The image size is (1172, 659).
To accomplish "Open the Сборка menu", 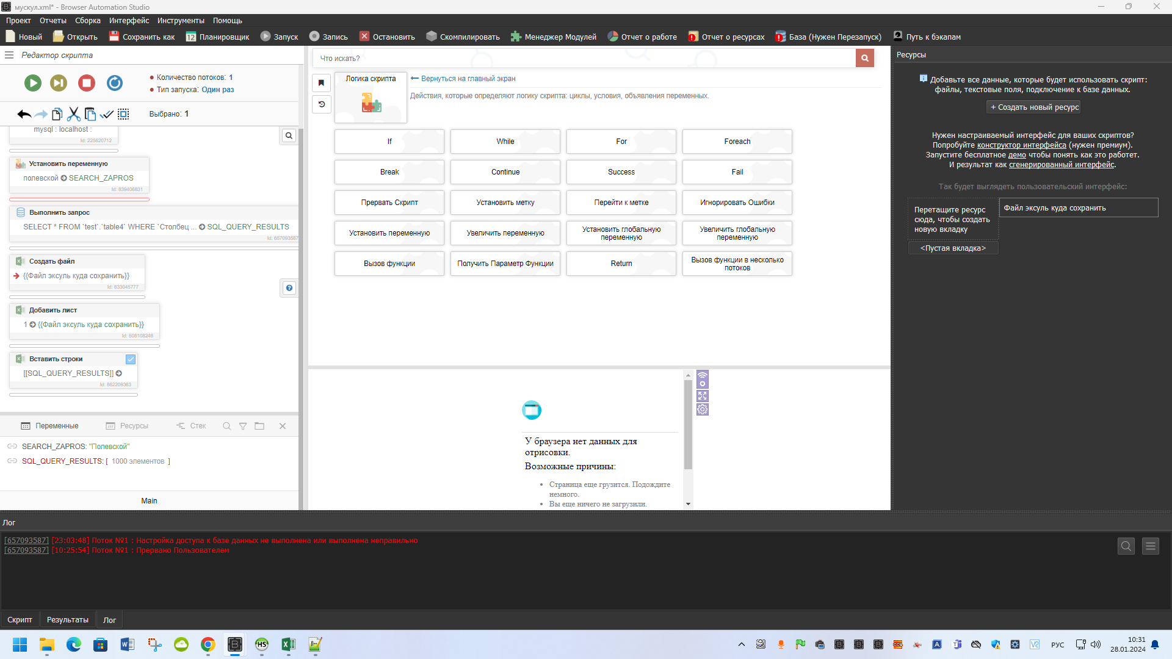I will pyautogui.click(x=87, y=21).
